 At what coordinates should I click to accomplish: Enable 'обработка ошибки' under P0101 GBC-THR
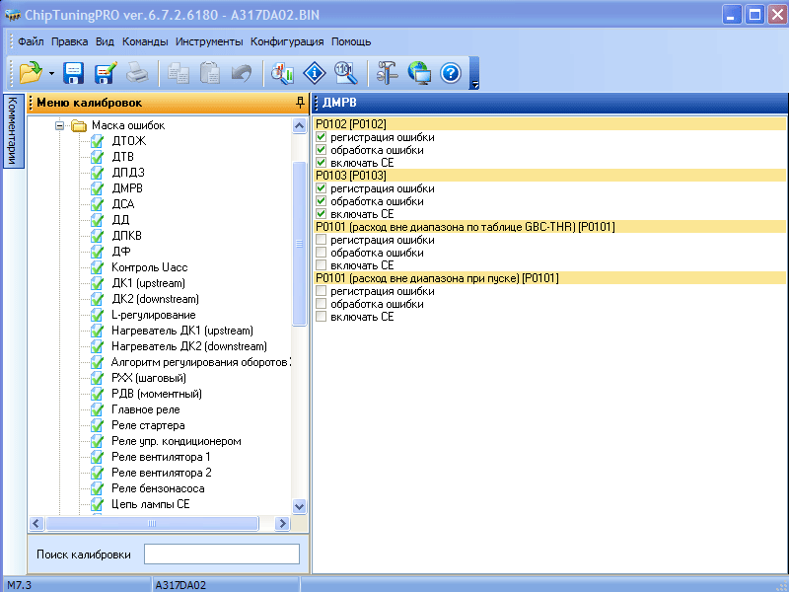point(321,253)
